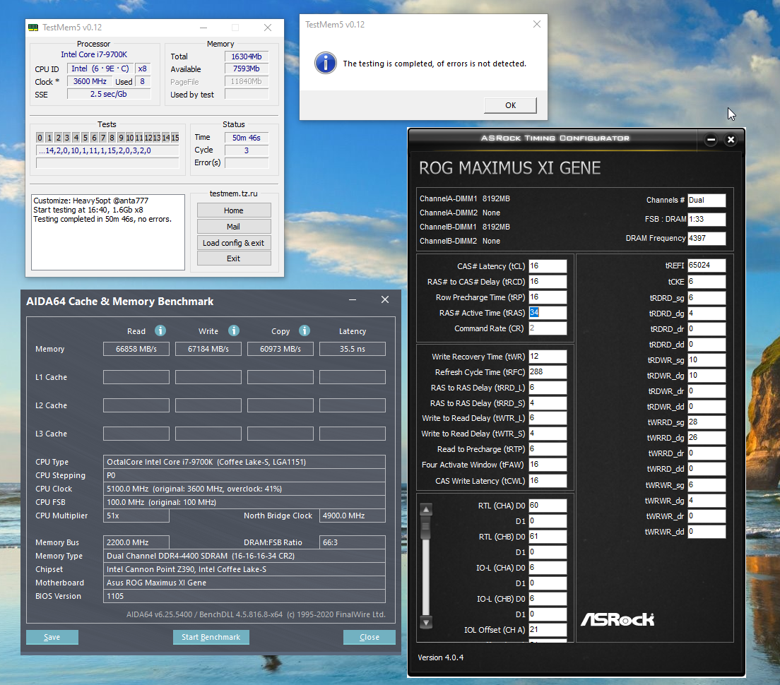The width and height of the screenshot is (780, 685).
Task: Minimize the ASRock Timing Configurator window
Action: [x=711, y=140]
